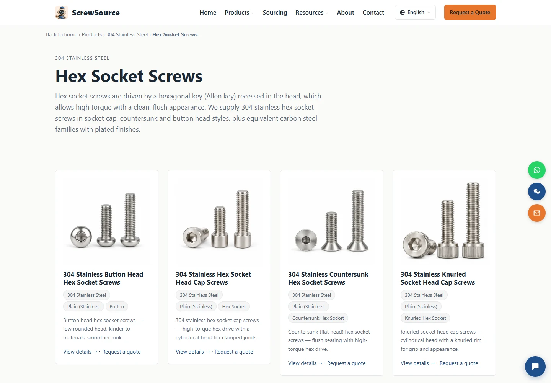Click the ScrewSource mascot logo icon
Screen dimensions: 551x383
62,12
